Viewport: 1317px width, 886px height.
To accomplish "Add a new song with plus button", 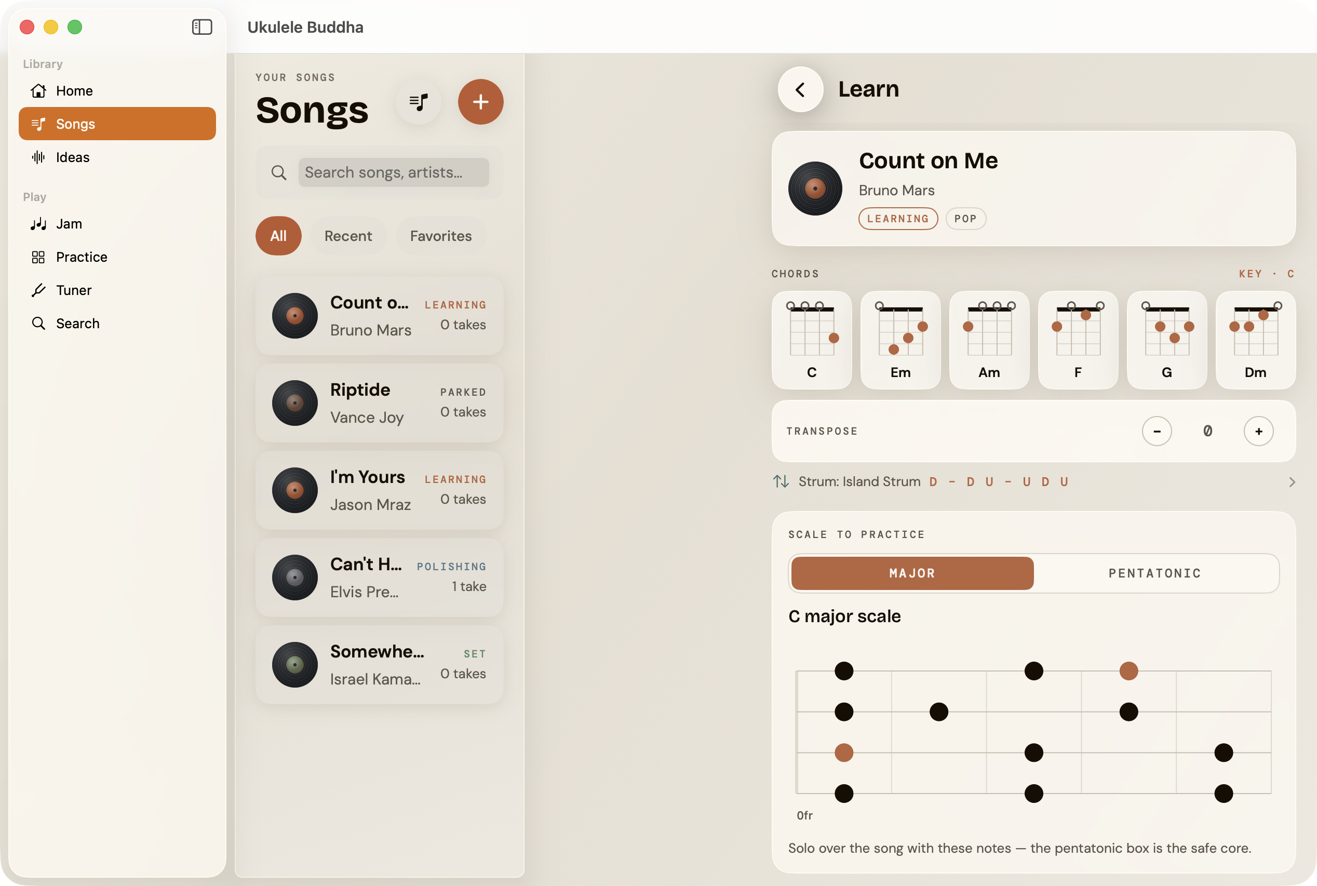I will [x=480, y=102].
